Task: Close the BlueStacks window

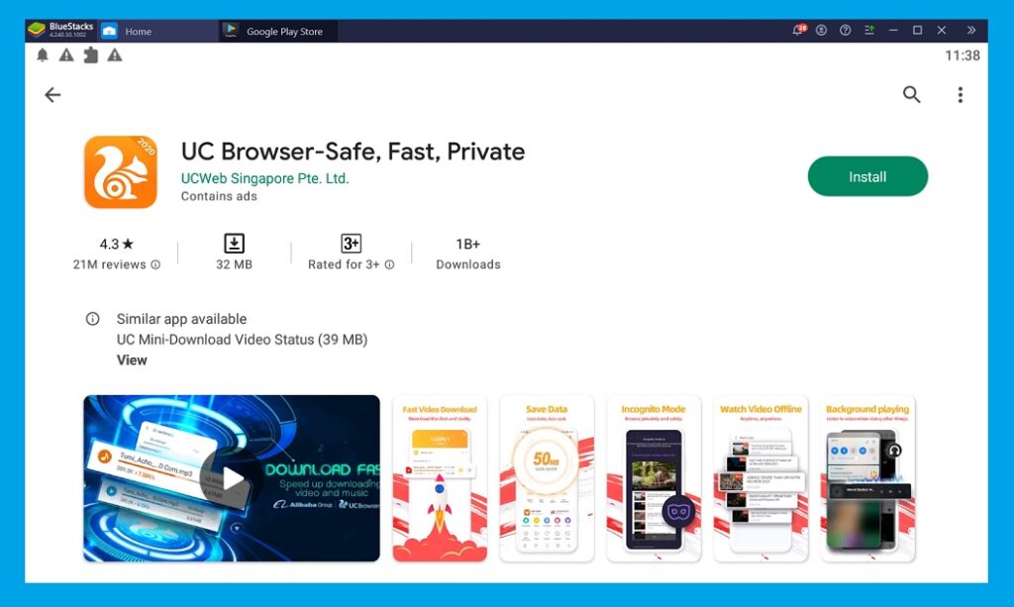Action: tap(942, 30)
